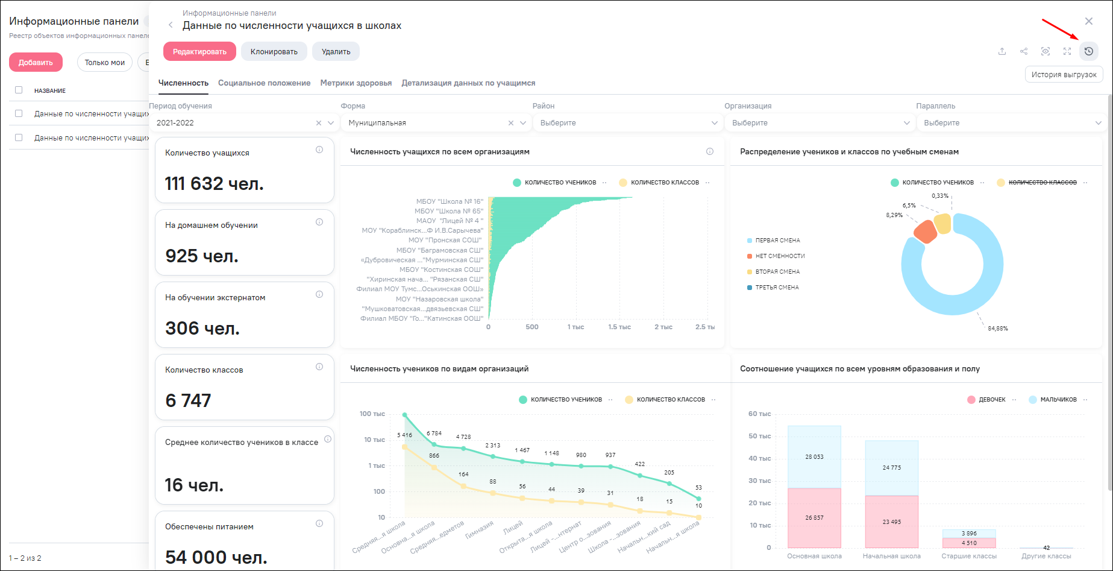Tick the second row checkbox in registry
1113x571 pixels.
pyautogui.click(x=19, y=137)
